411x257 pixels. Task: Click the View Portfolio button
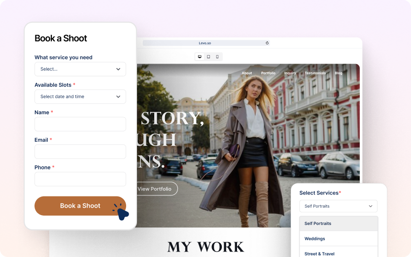pos(155,189)
